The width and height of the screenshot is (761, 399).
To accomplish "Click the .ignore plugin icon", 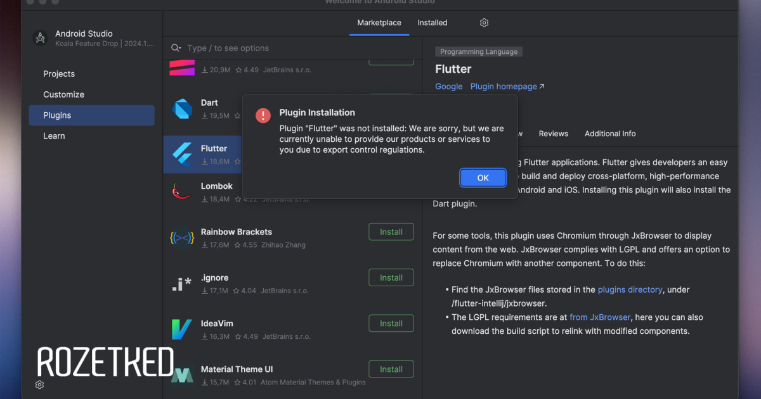I will [182, 284].
